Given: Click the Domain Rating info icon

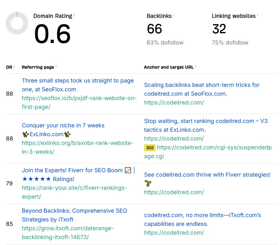Looking at the screenshot, I should pyautogui.click(x=74, y=15).
